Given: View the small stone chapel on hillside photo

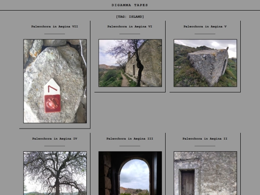Looking at the screenshot, I should (x=205, y=63).
